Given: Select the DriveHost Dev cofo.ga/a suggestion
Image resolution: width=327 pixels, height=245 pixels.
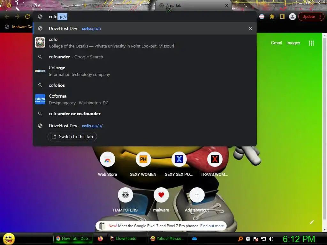Looking at the screenshot, I should pos(145,28).
